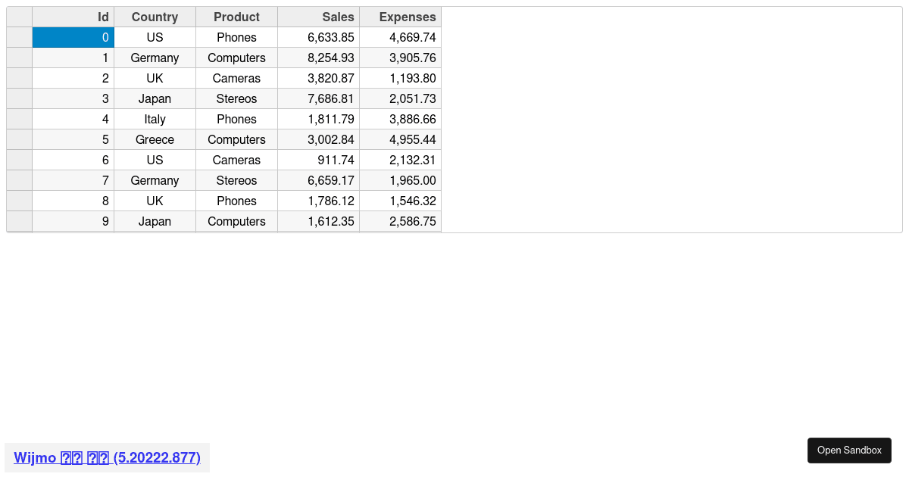Image resolution: width=909 pixels, height=477 pixels.
Task: Click the Id cell with value 7
Action: tap(73, 180)
